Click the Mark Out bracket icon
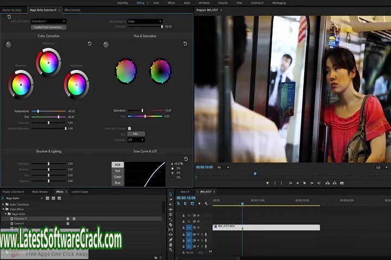 point(281,183)
